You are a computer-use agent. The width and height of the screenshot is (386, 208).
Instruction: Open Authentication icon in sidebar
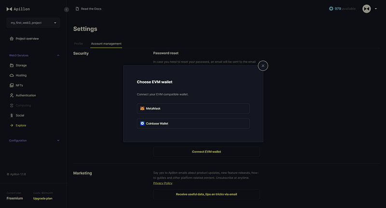(12, 95)
